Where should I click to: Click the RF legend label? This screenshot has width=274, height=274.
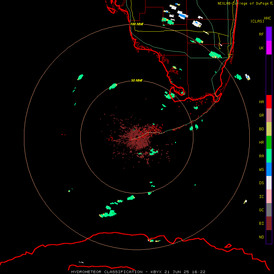pos(261,34)
